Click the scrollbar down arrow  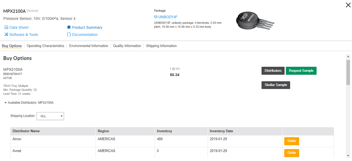pos(348,156)
